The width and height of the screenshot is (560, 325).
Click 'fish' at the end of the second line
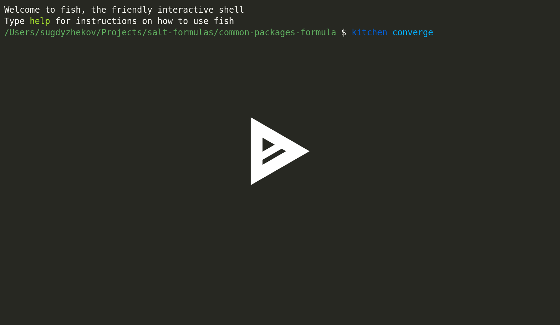(x=224, y=21)
